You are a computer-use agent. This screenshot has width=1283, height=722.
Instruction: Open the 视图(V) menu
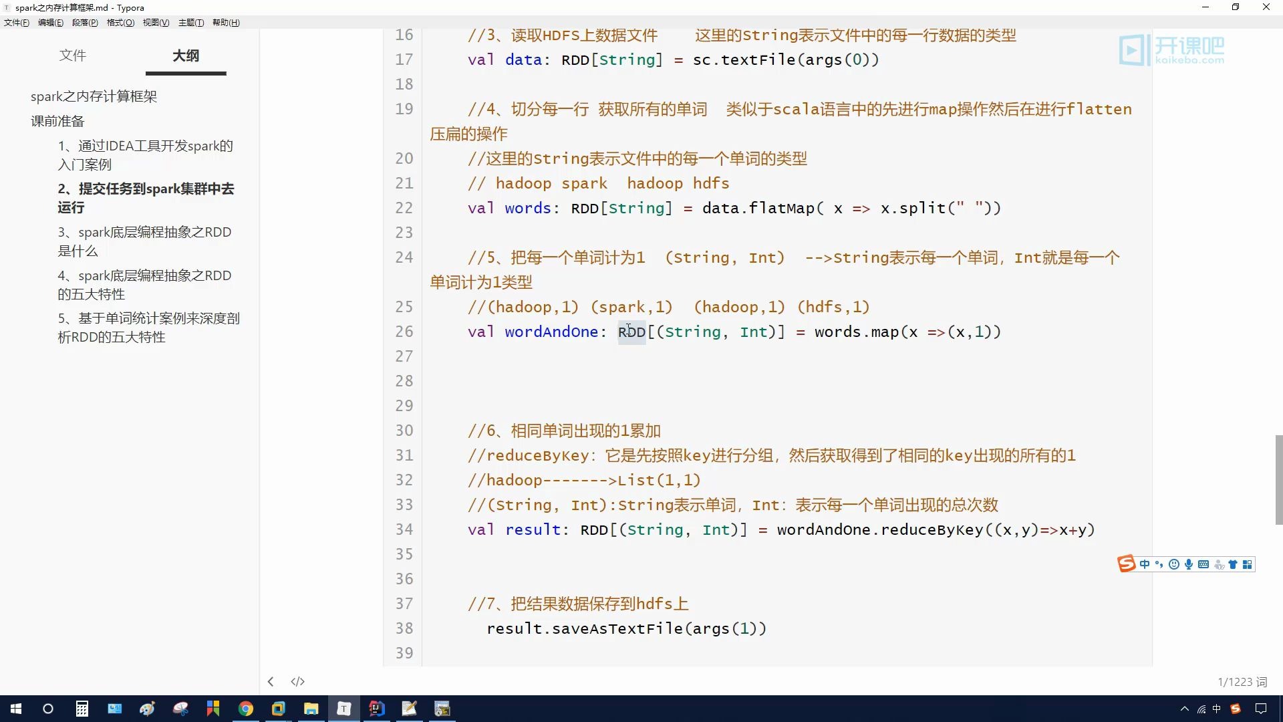[x=156, y=23]
